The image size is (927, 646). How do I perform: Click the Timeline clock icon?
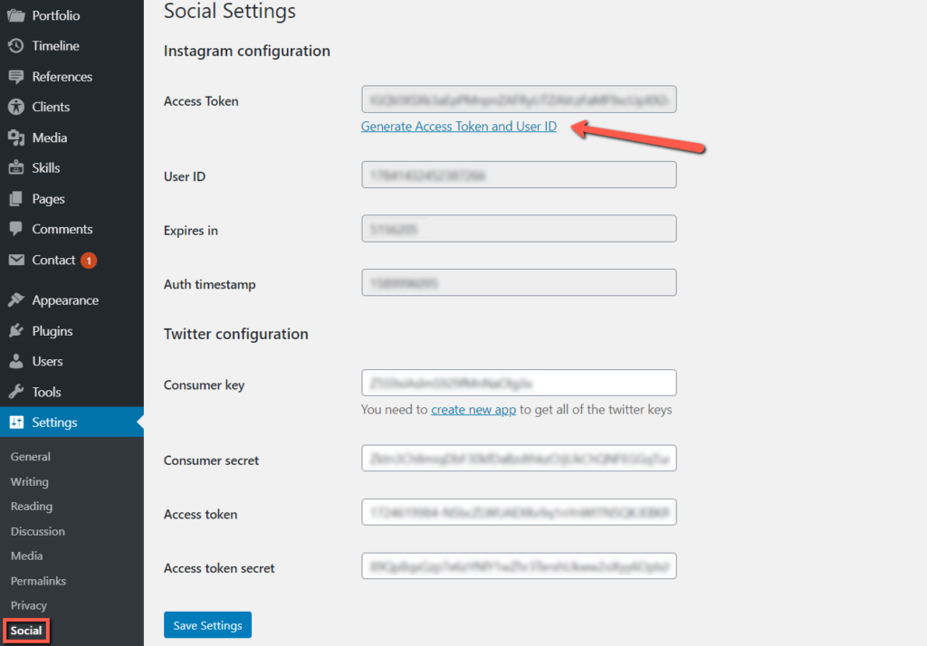pyautogui.click(x=16, y=45)
